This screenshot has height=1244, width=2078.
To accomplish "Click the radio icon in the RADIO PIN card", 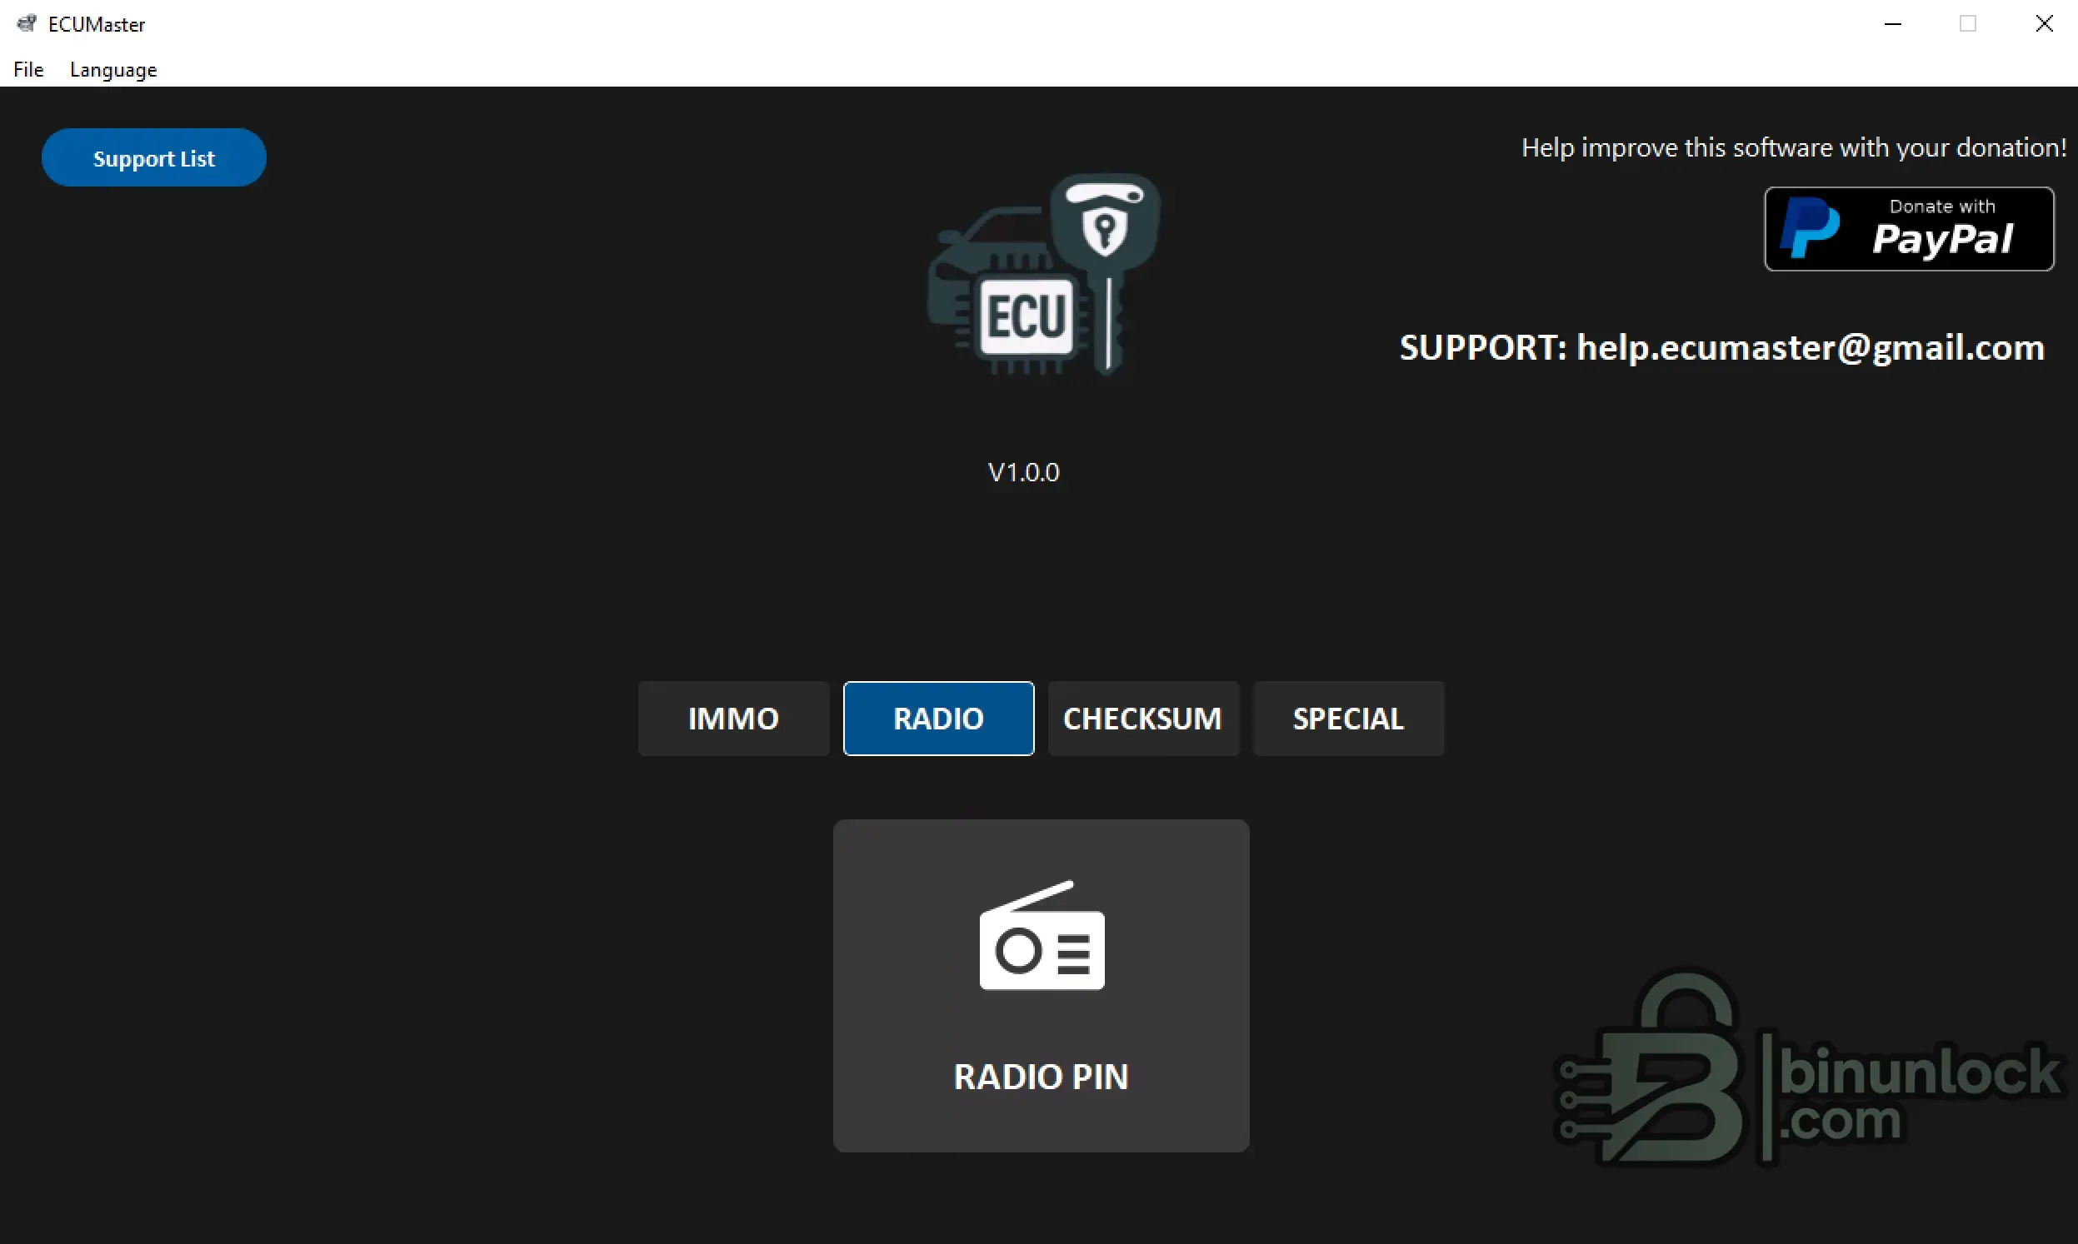I will click(1042, 935).
